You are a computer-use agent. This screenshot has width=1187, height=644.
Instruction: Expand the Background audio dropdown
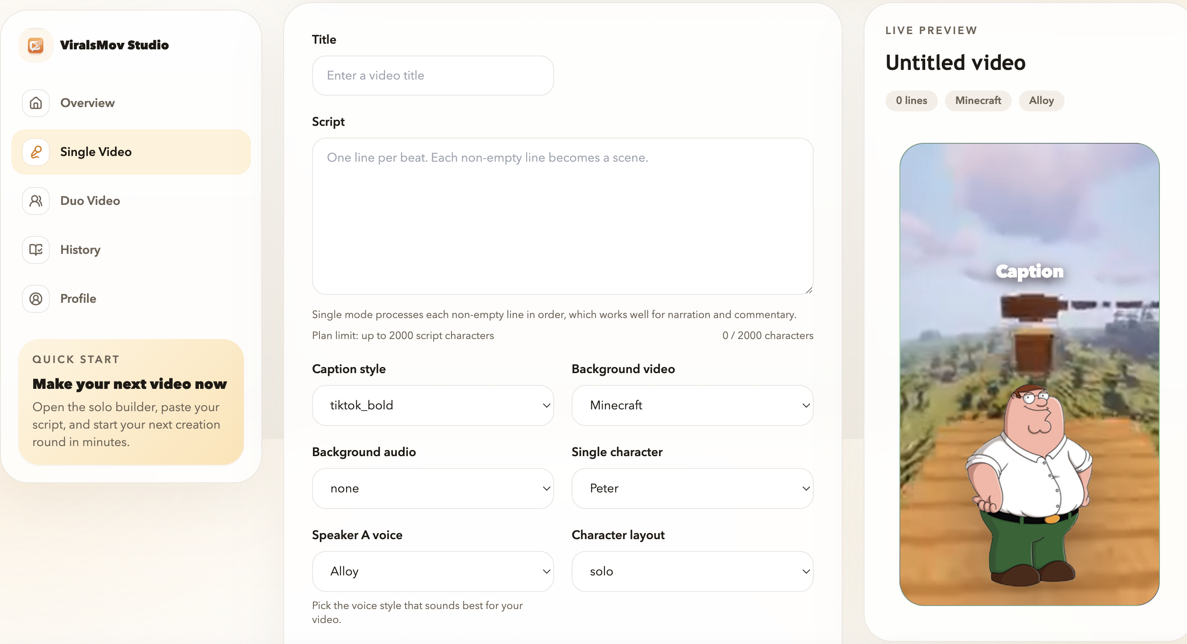[432, 488]
